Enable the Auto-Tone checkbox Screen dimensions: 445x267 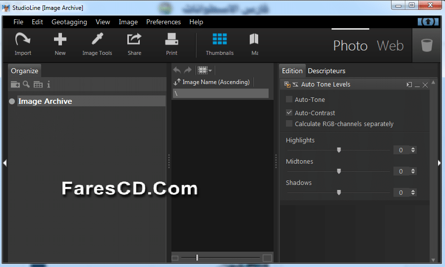tap(289, 99)
